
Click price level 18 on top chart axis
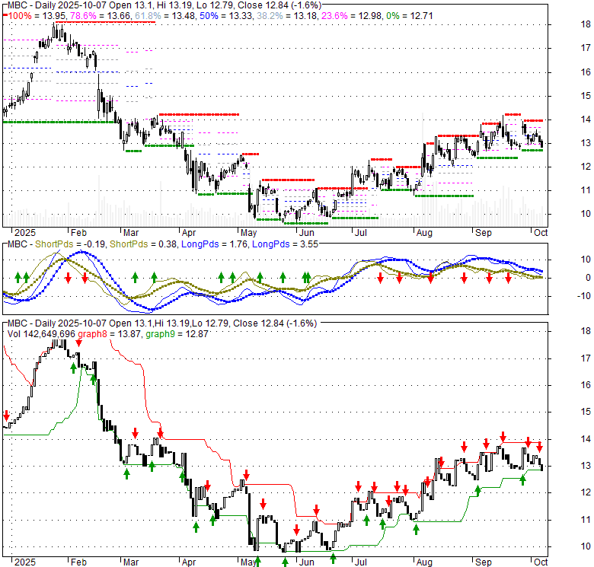pos(586,24)
